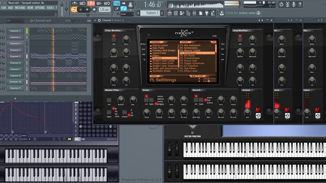Open the VIEW menu
The height and width of the screenshot is (183, 326).
30,8
